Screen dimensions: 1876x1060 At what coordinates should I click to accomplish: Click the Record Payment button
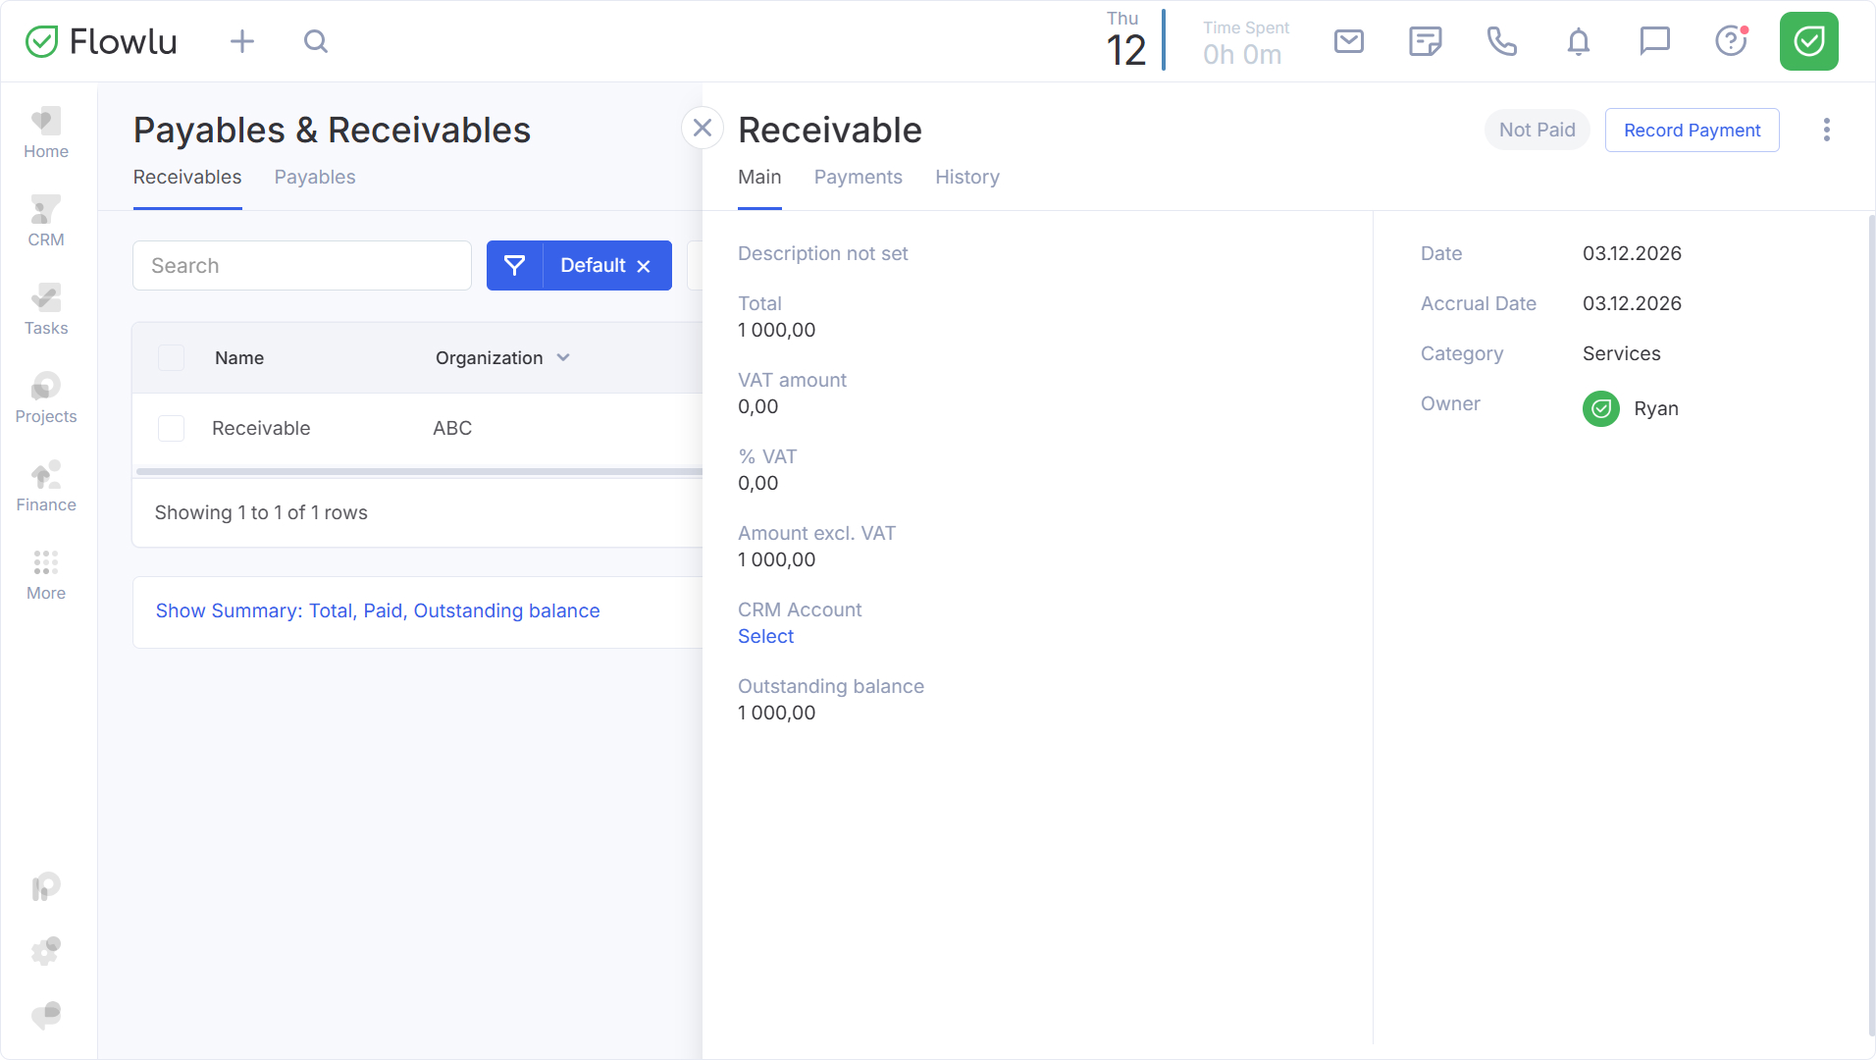(1692, 131)
